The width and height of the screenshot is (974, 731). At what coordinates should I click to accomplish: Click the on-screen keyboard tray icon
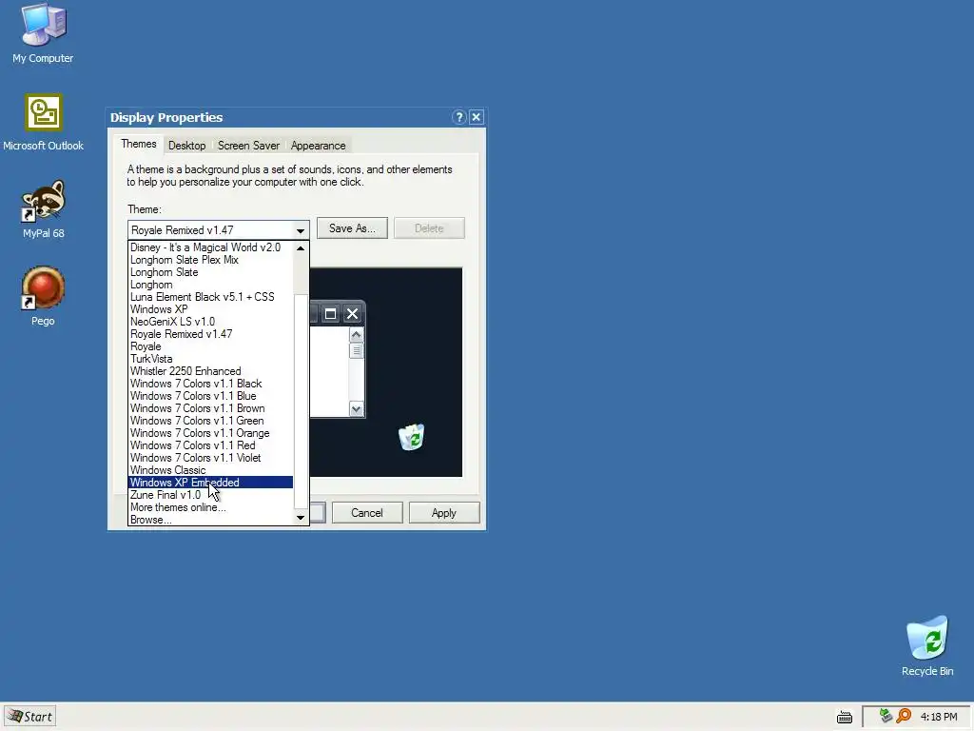click(845, 717)
